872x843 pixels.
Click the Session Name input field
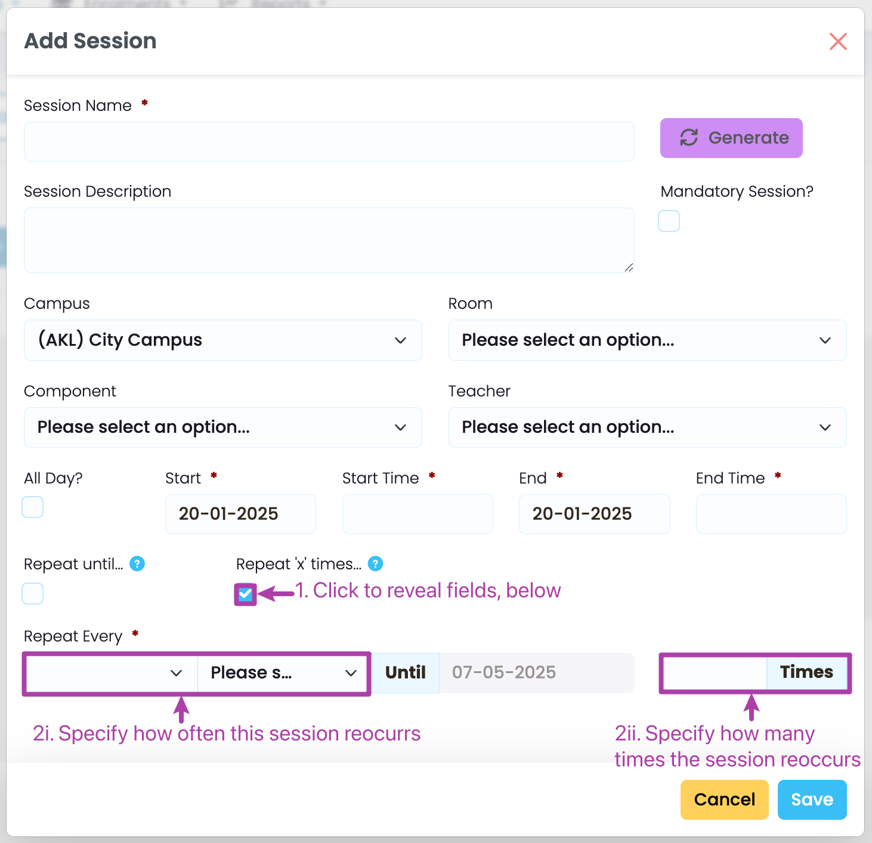click(329, 142)
